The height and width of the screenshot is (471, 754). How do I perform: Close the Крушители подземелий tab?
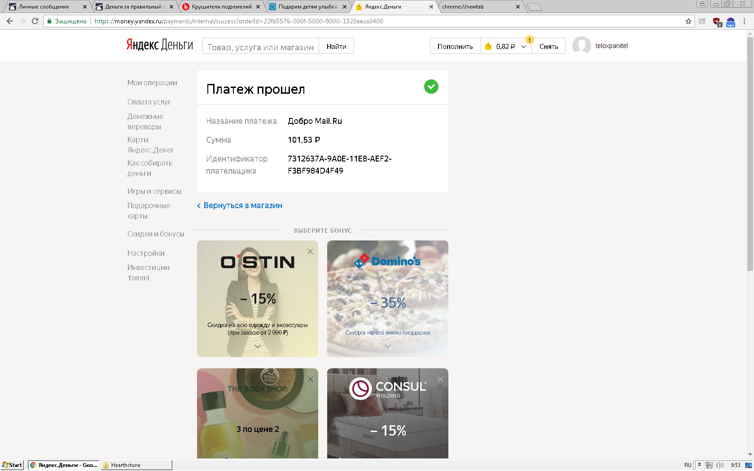coord(258,7)
